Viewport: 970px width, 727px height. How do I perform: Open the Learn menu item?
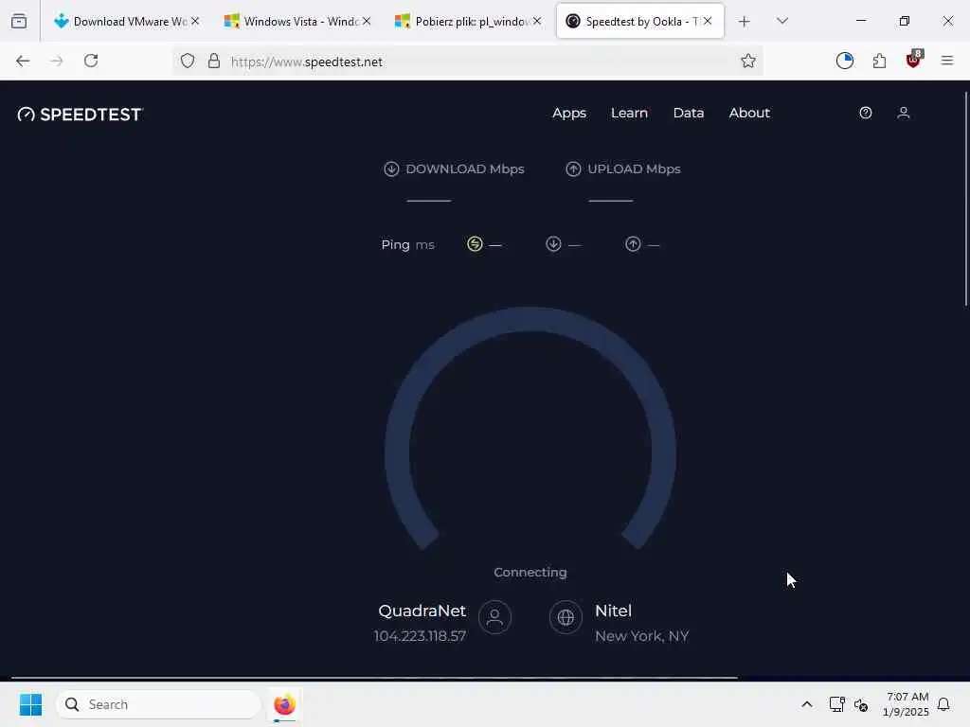tap(629, 113)
